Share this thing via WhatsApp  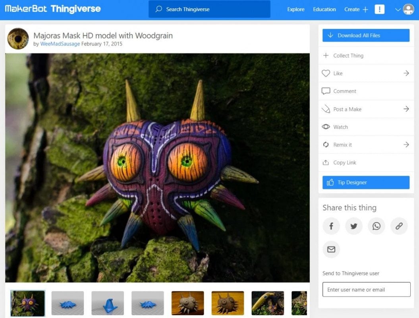point(376,226)
